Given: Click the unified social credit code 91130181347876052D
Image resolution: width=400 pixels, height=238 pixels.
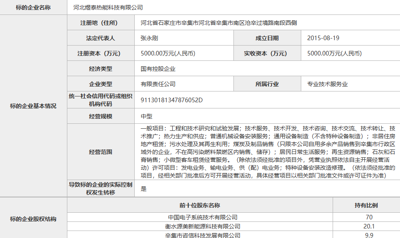Looking at the screenshot, I should click(171, 100).
